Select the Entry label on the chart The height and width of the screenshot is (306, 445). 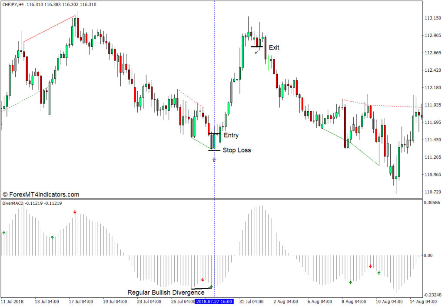[x=231, y=136]
